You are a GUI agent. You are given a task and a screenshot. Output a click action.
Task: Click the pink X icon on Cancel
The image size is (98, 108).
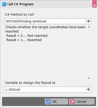coord(73,101)
